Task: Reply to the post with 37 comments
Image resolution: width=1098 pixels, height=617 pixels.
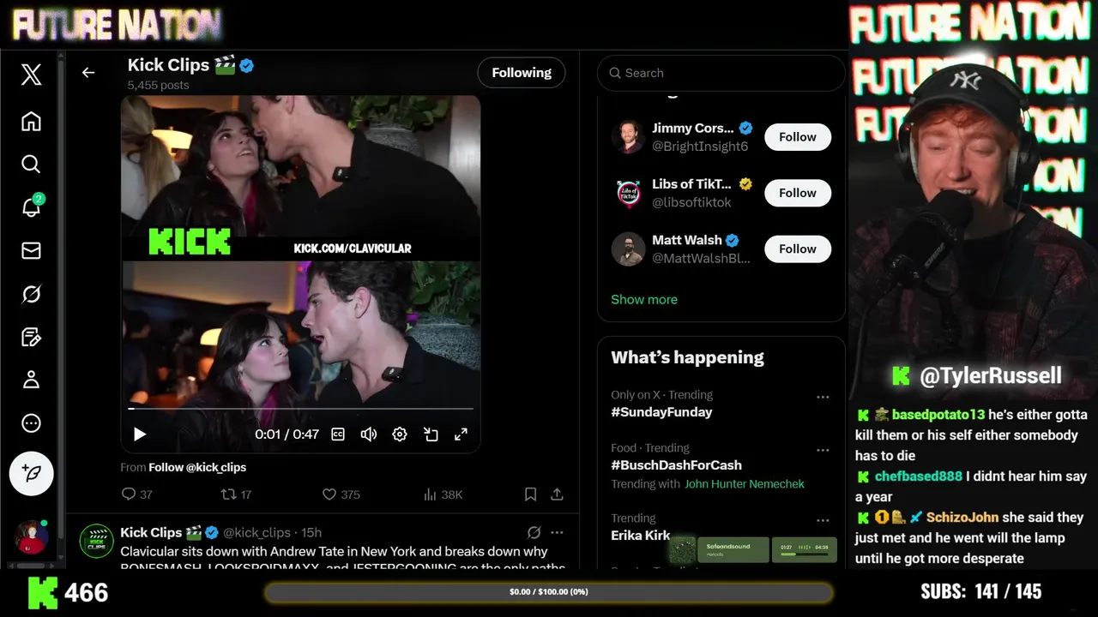Action: [x=137, y=494]
